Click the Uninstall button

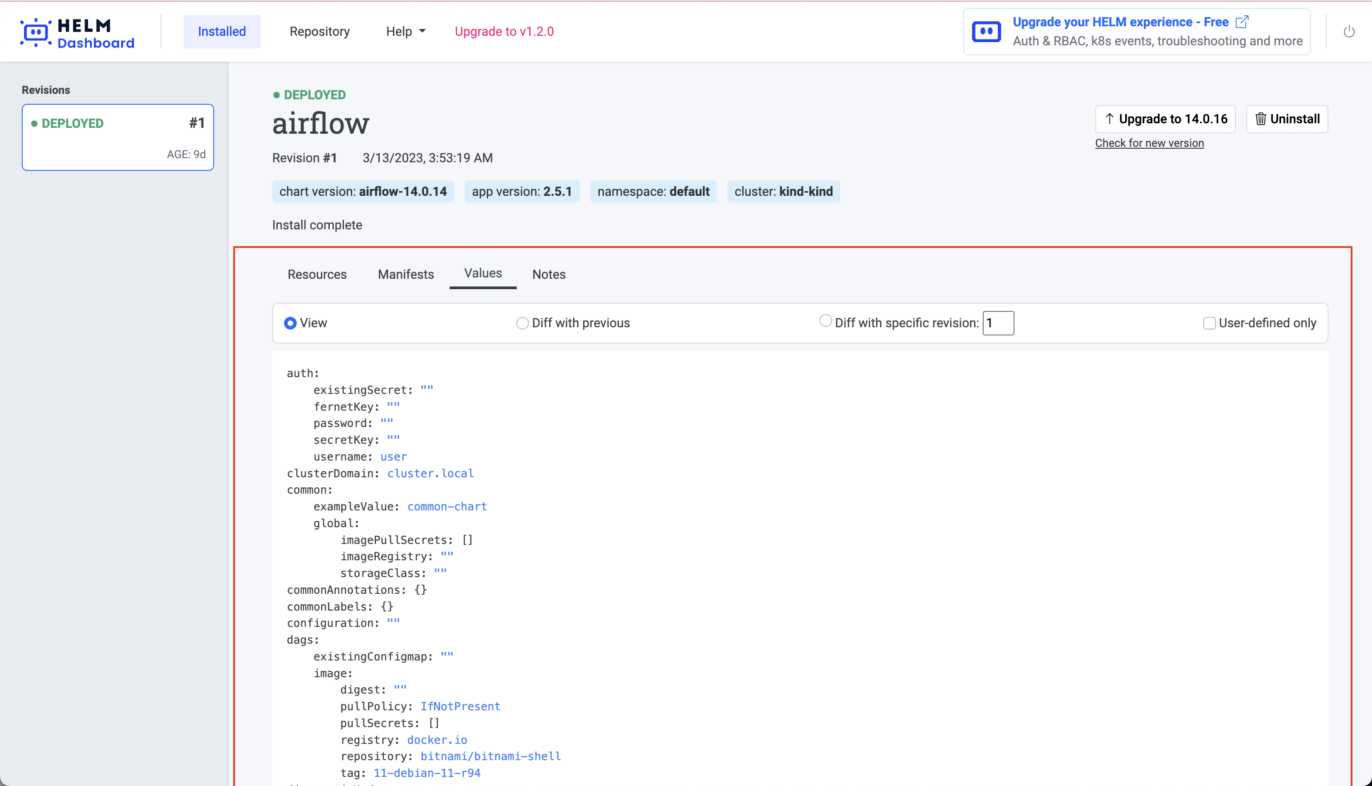point(1287,119)
